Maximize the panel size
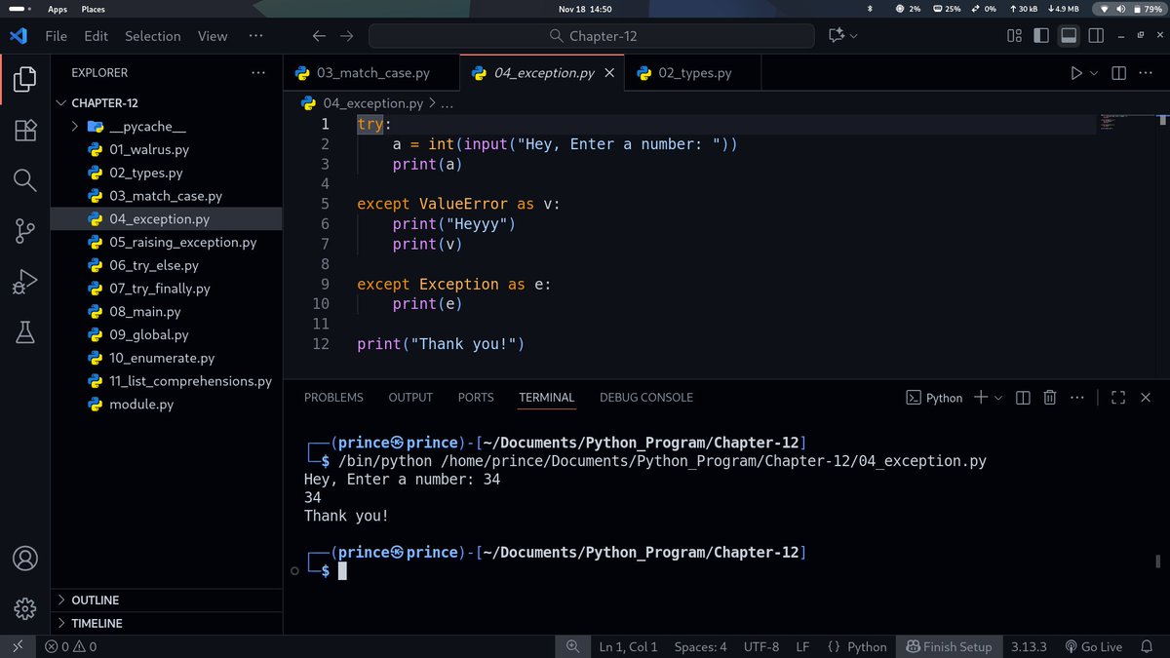This screenshot has width=1170, height=658. [1118, 398]
